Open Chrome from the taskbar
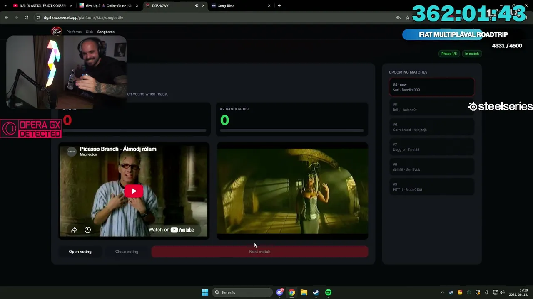The image size is (533, 299). pyautogui.click(x=292, y=292)
